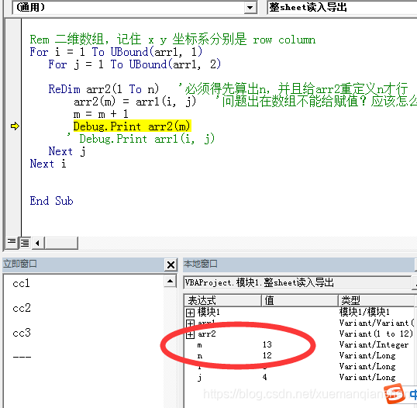417x408 pixels.
Task: Click the Next j line
Action: coord(67,151)
